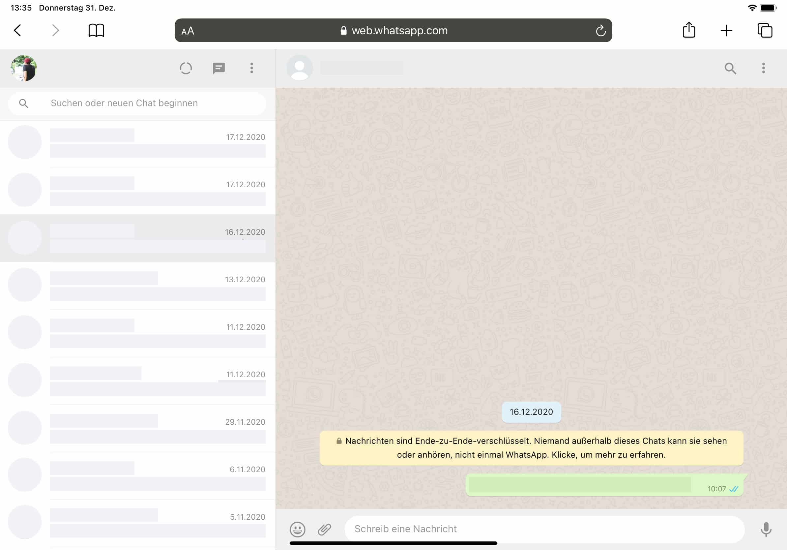Viewport: 787px width, 550px height.
Task: Click the contact name placeholder in the chat header
Action: click(x=362, y=68)
